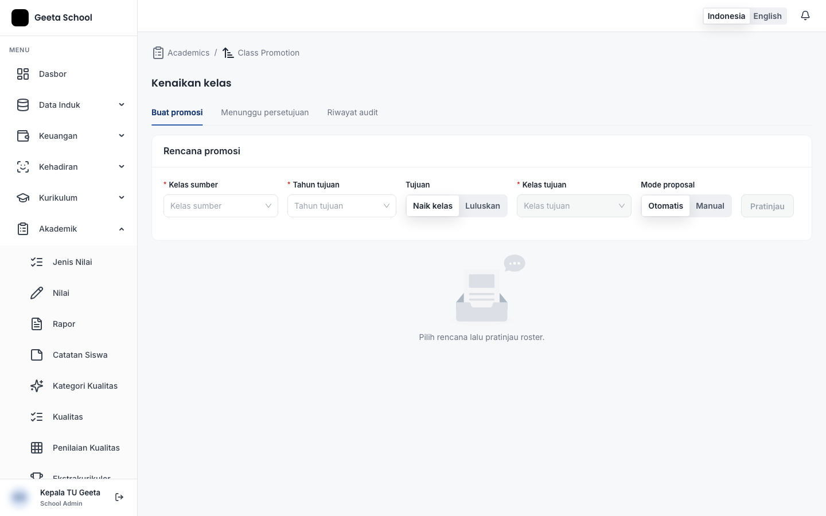Open the Tahun tujuan dropdown
The height and width of the screenshot is (516, 826).
342,206
